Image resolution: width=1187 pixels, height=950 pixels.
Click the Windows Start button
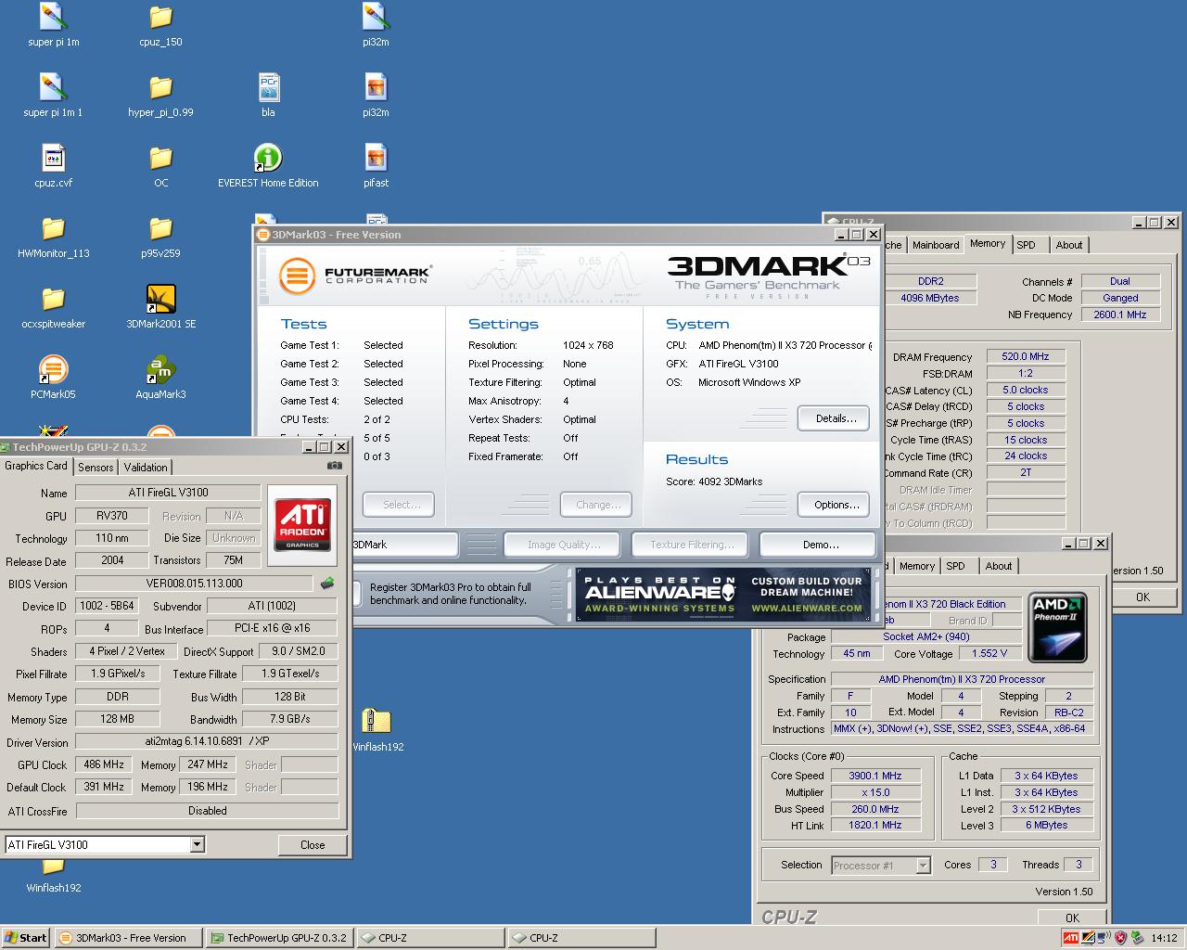(25, 938)
